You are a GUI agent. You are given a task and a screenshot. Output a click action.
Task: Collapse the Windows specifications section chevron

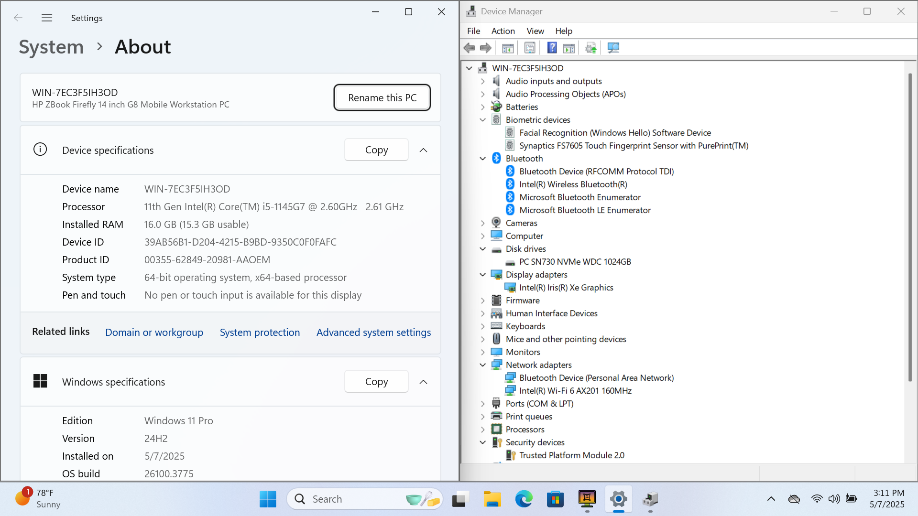click(423, 382)
